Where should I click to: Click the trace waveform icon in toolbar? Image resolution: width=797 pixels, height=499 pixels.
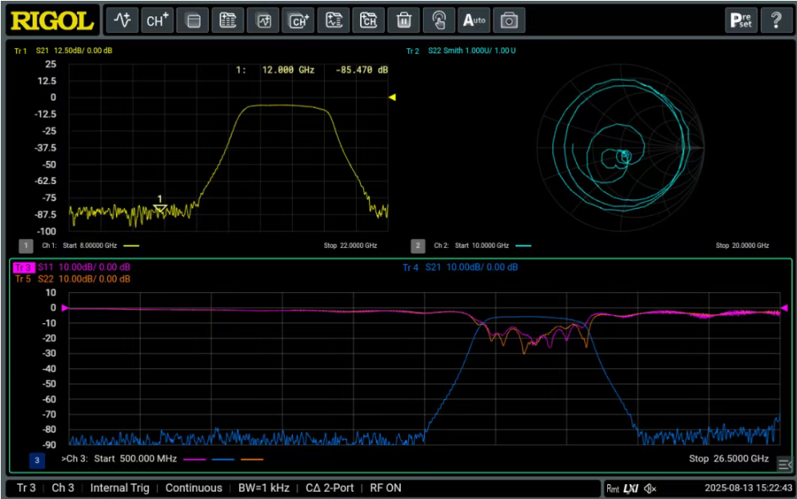point(123,20)
